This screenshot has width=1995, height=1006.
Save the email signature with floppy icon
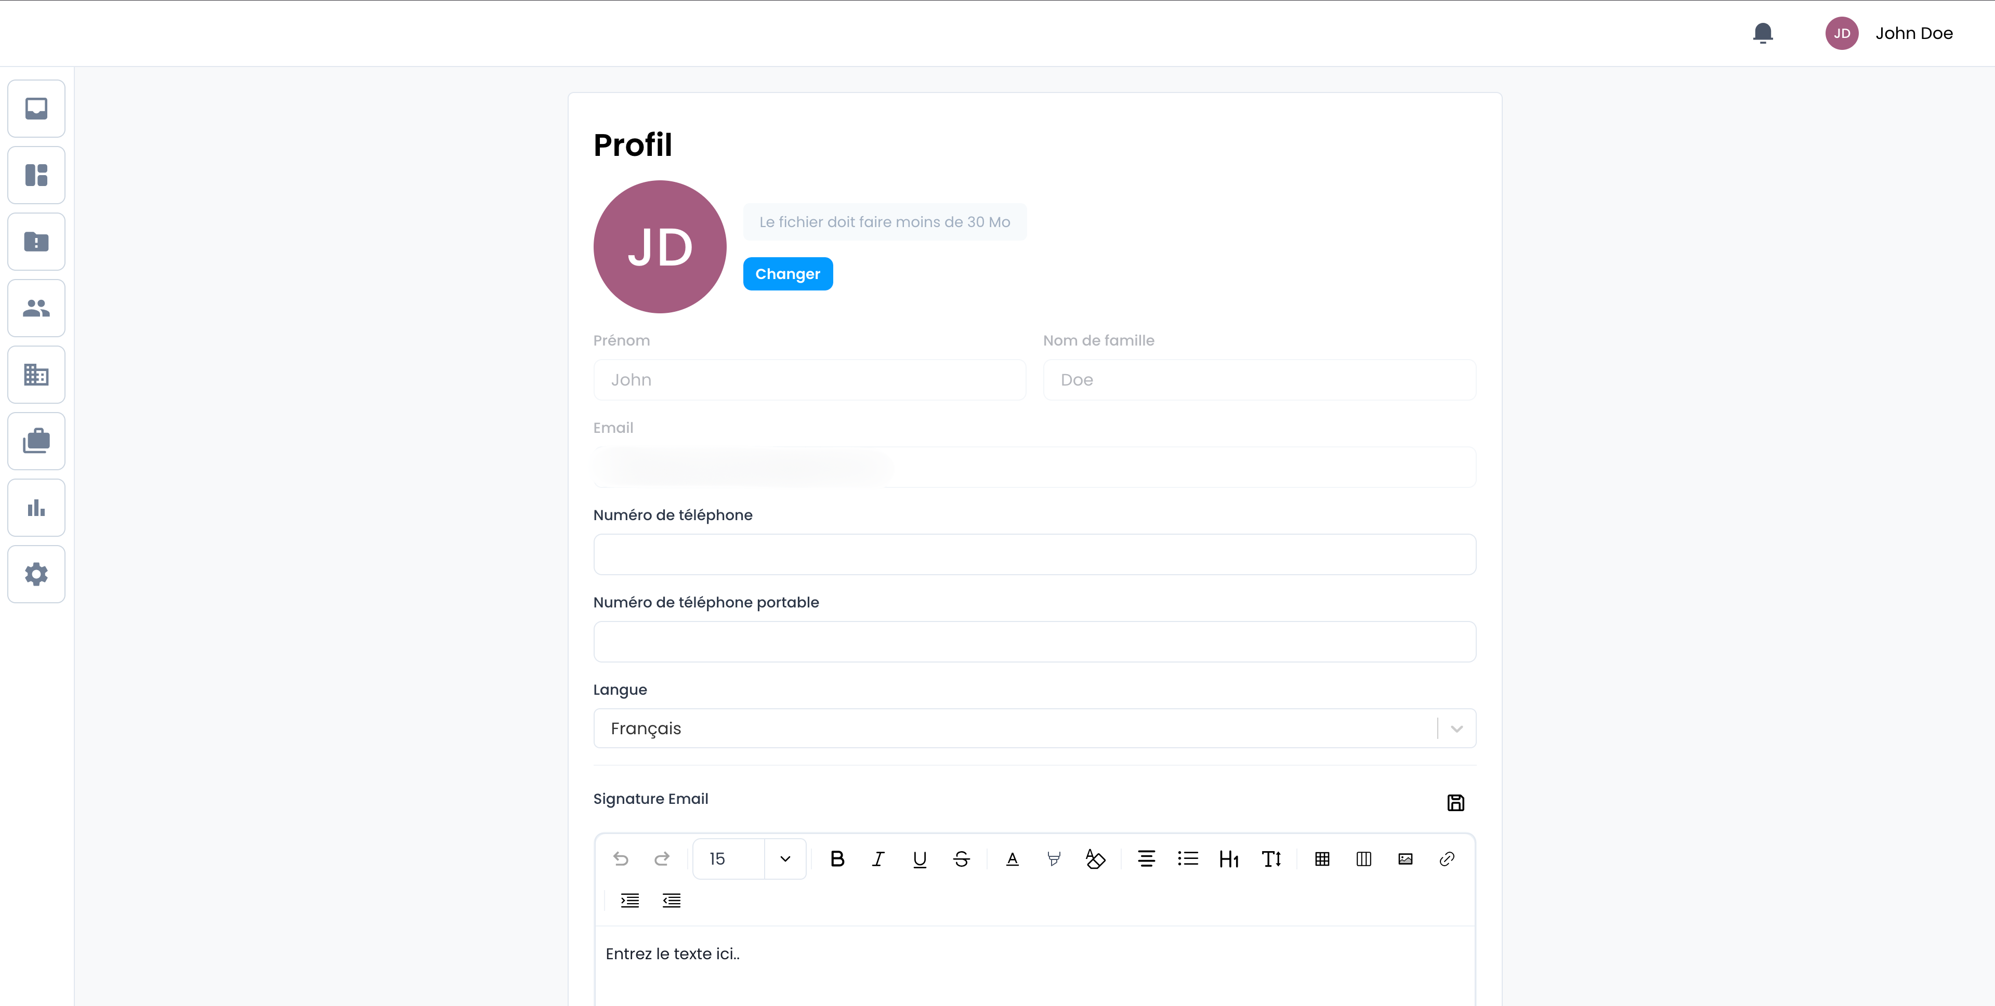pyautogui.click(x=1455, y=802)
